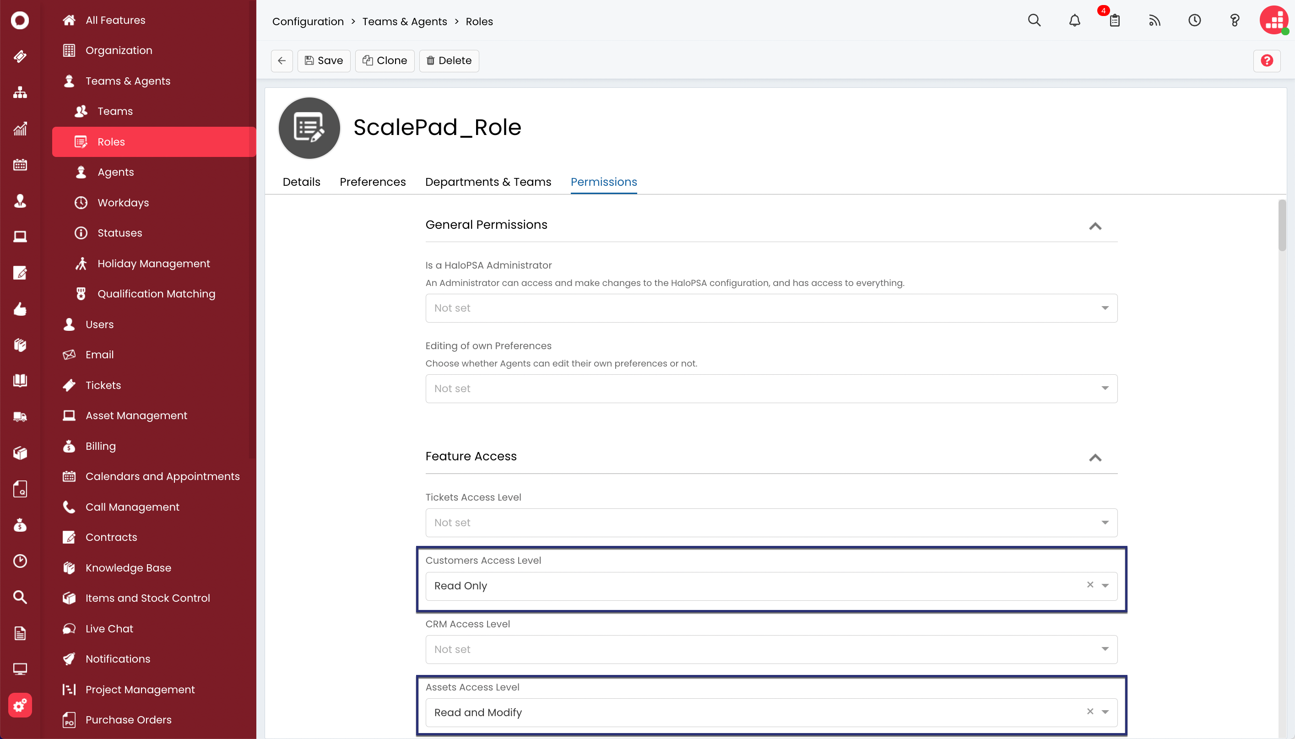Clear the Assets Access Level value
This screenshot has width=1295, height=739.
1090,712
